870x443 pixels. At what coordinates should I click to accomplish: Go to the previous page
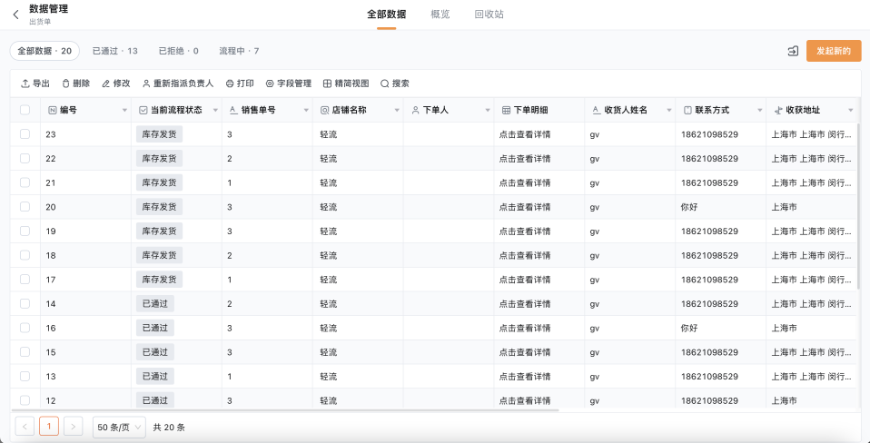click(25, 427)
